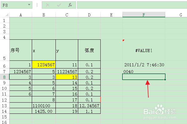Select column B header
Image resolution: width=187 pixels, height=124 pixels.
pos(44,15)
